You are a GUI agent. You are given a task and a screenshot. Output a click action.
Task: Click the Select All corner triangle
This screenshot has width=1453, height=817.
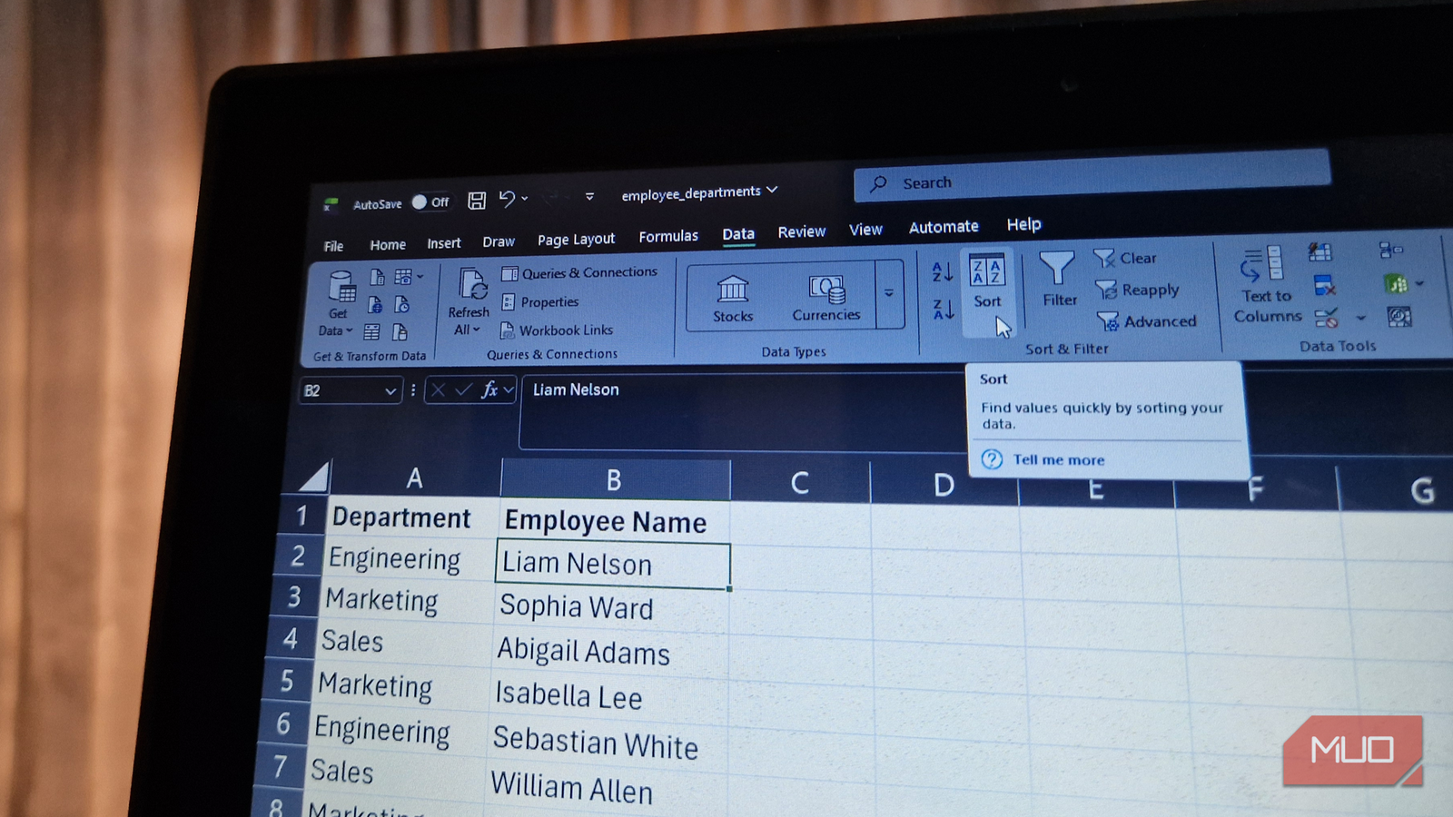315,476
